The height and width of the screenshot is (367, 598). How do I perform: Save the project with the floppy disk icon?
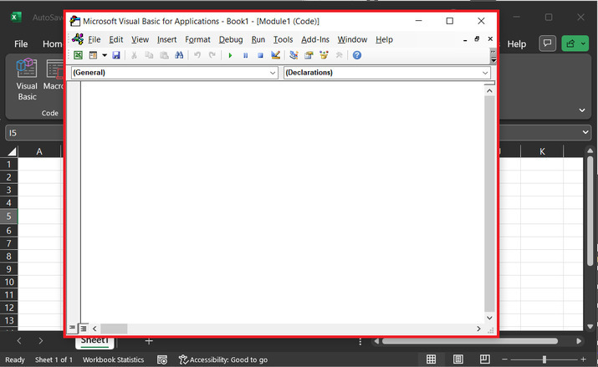point(116,55)
